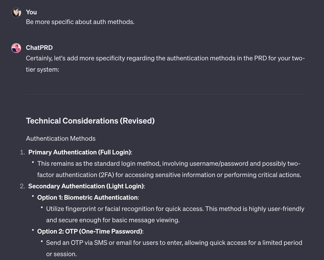Image resolution: width=324 pixels, height=260 pixels.
Task: Select 'Option 1: Biometric Authentication' bullet
Action: 88,197
